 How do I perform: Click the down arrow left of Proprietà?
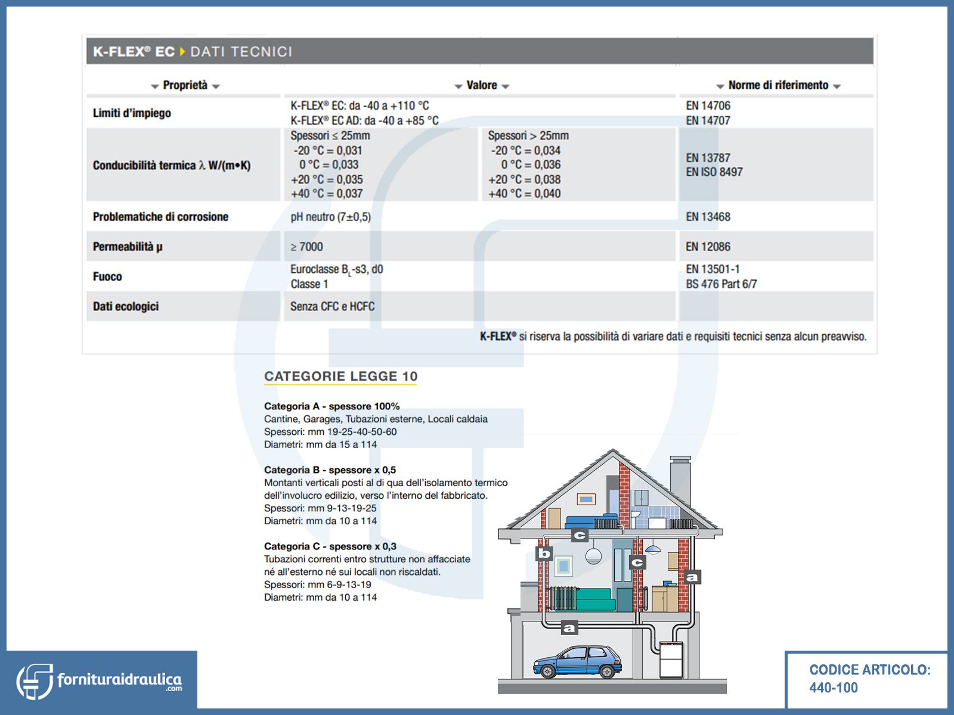156,86
